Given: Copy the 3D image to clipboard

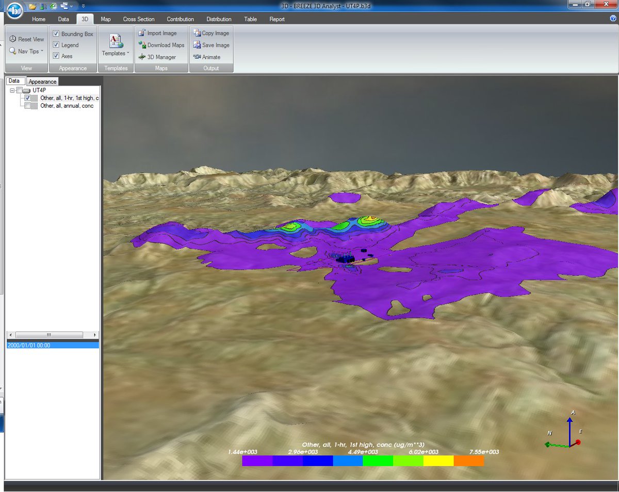Looking at the screenshot, I should pos(211,33).
